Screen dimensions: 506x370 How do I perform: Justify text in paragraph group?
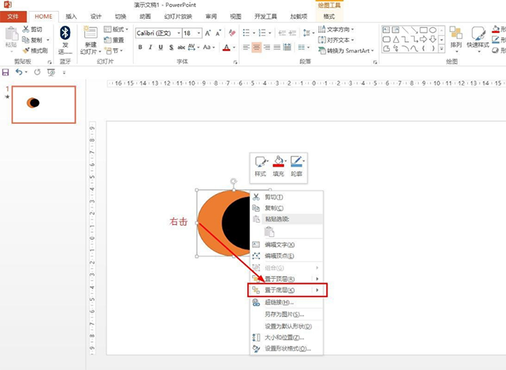tap(277, 48)
